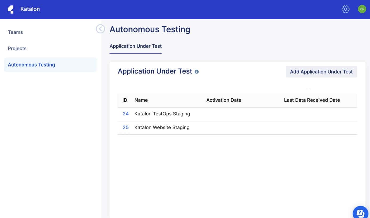Open the settings gear icon
The height and width of the screenshot is (218, 370).
click(345, 9)
